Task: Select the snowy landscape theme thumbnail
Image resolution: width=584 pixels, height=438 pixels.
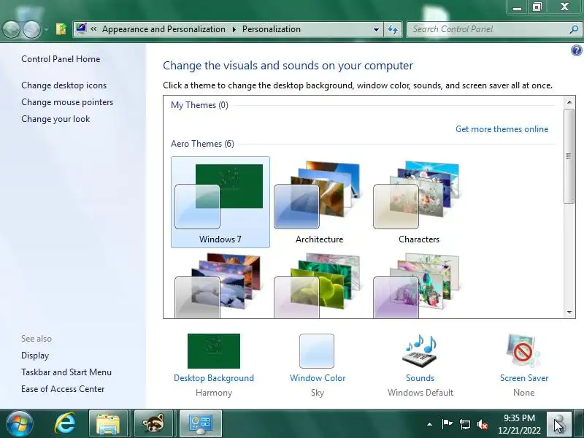Action: tap(220, 285)
